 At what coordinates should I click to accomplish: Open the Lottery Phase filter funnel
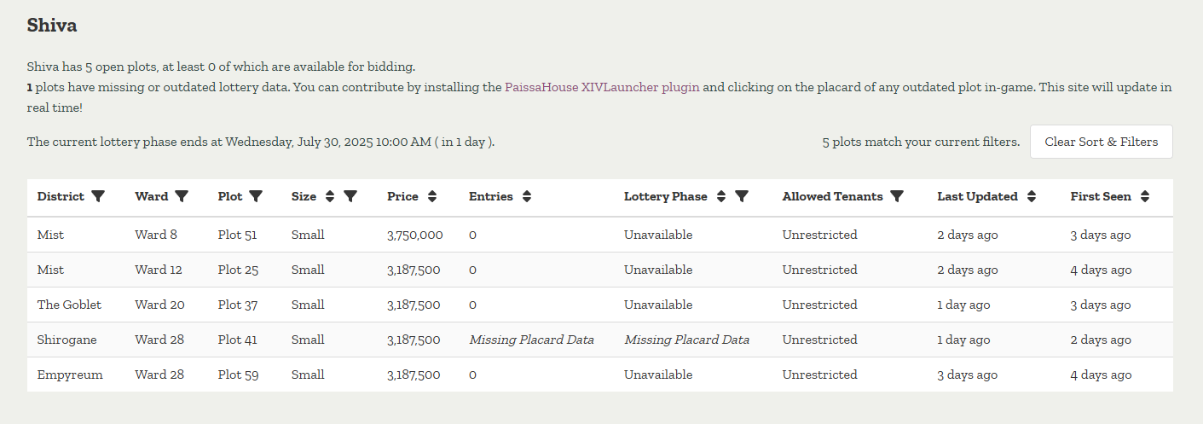742,196
